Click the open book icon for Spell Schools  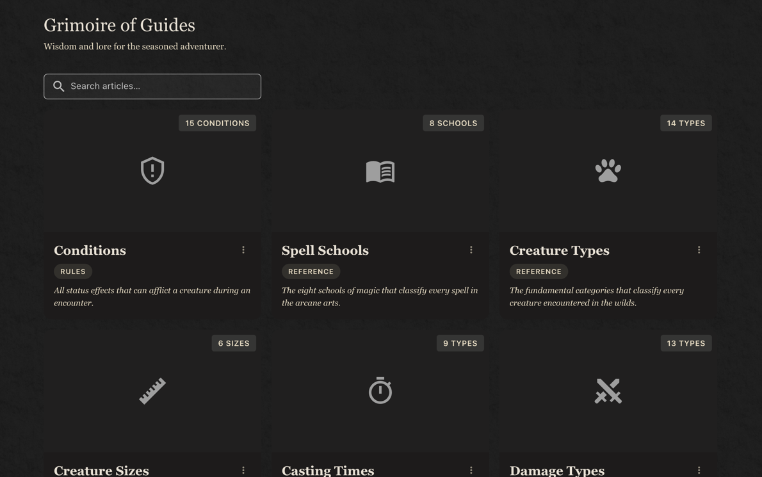(380, 172)
